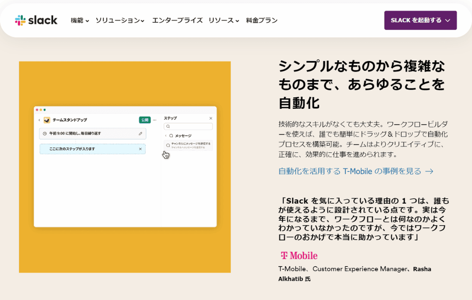Click the main heading シンプルなものから複雑なものまで
The image size is (472, 300).
click(x=362, y=84)
